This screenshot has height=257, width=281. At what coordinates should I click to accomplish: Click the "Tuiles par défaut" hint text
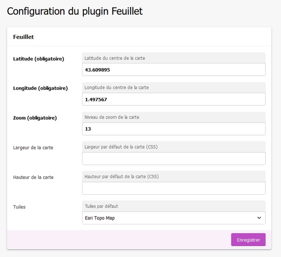[x=102, y=206]
